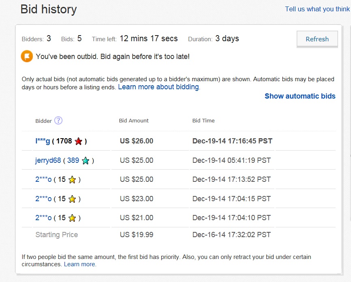This screenshot has height=282, width=351.
Task: Open 2***o profile on the $25.00 bid
Action: [43, 179]
